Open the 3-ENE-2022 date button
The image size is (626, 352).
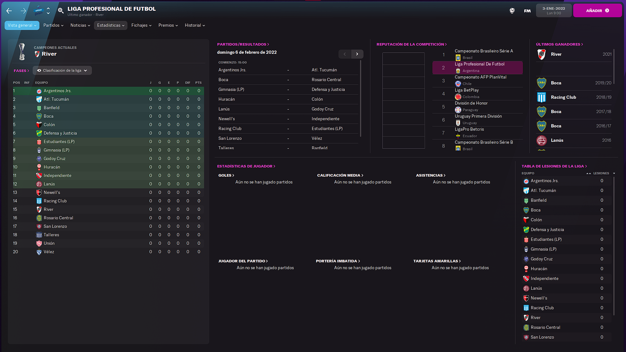tap(554, 11)
